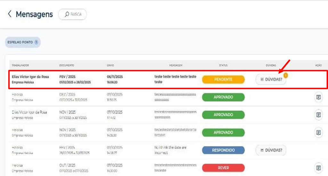Click the Mensagens page title

tap(34, 14)
